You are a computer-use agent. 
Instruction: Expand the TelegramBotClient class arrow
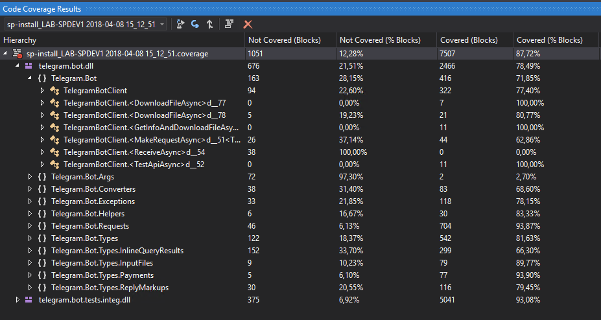(x=42, y=91)
